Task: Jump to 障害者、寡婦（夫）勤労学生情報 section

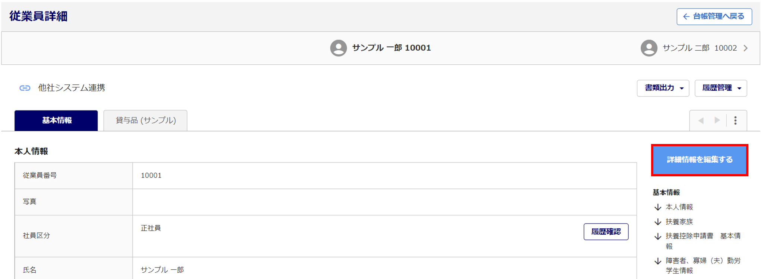Action: coord(703,261)
